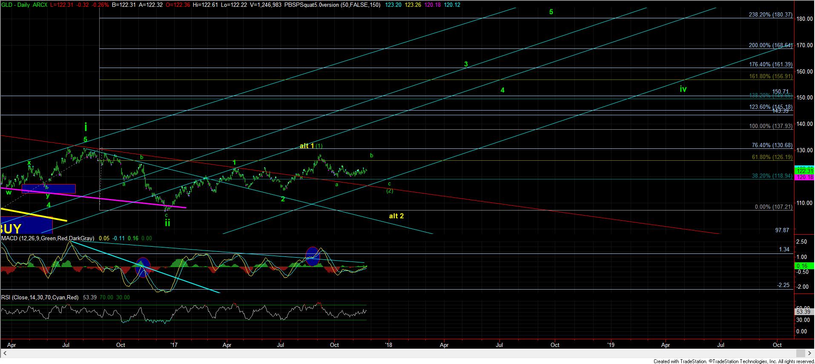Select the 161.80% (156.91) Fibonacci level label
The width and height of the screenshot is (815, 364).
[x=770, y=77]
